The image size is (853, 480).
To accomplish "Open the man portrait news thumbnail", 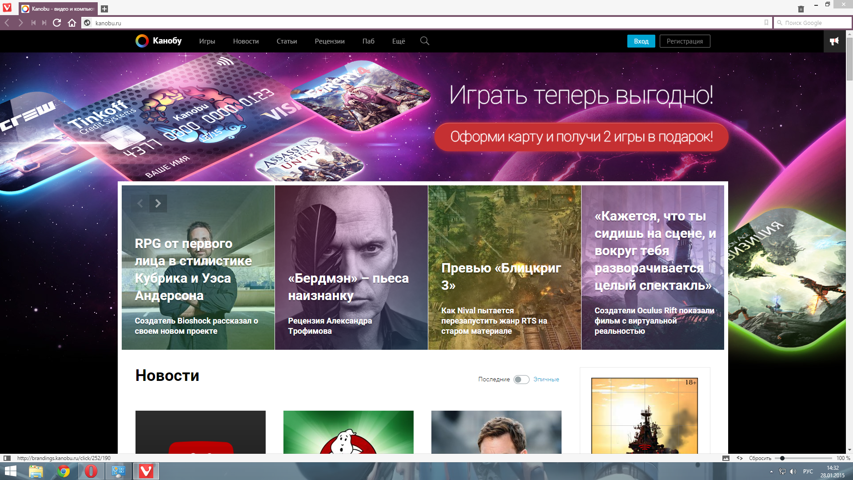I will [x=496, y=432].
